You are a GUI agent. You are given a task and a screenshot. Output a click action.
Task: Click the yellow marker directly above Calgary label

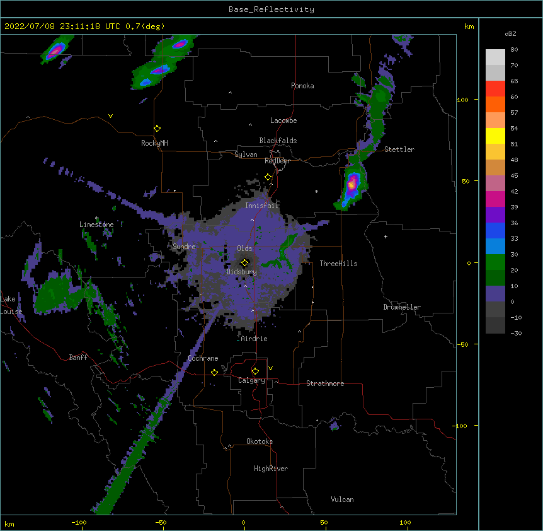point(255,371)
